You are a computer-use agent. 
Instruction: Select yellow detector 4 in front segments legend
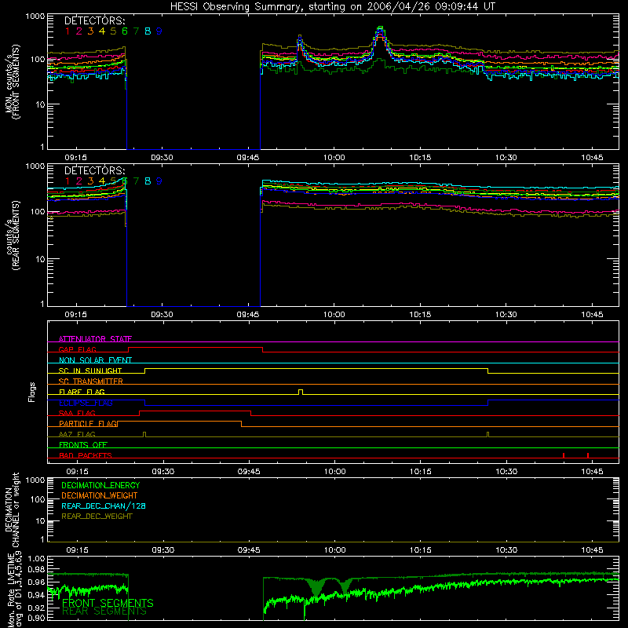pyautogui.click(x=102, y=31)
